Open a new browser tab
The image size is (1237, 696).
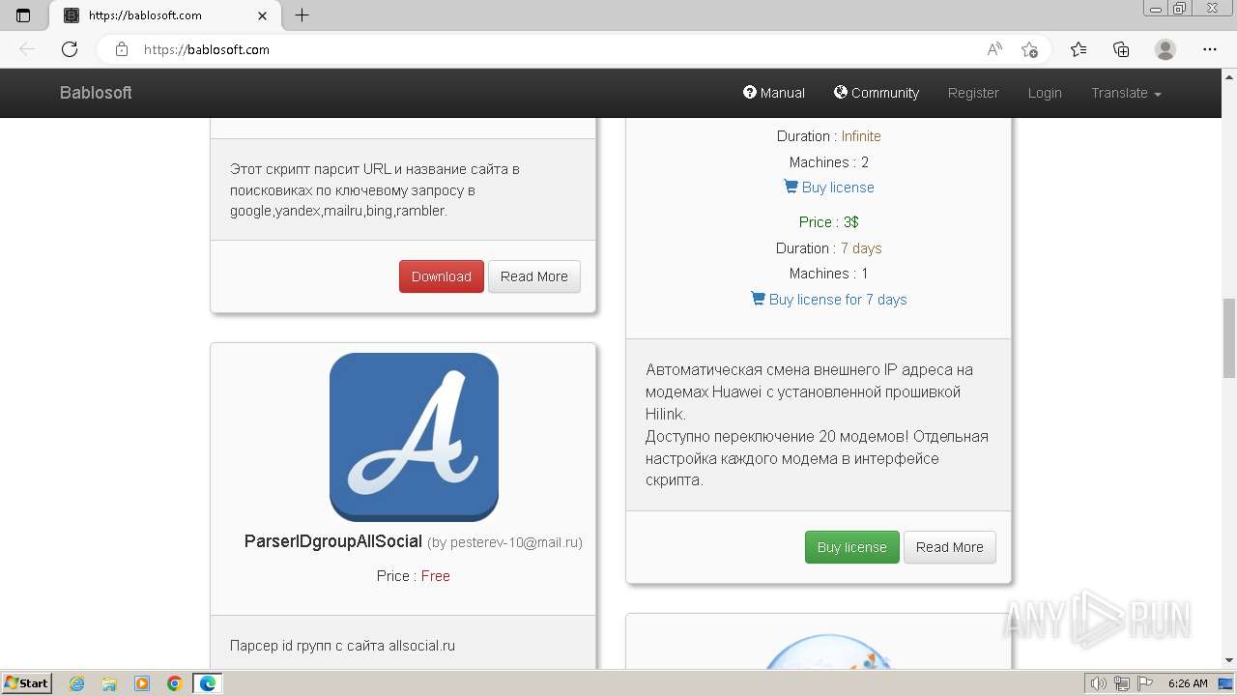(x=302, y=15)
